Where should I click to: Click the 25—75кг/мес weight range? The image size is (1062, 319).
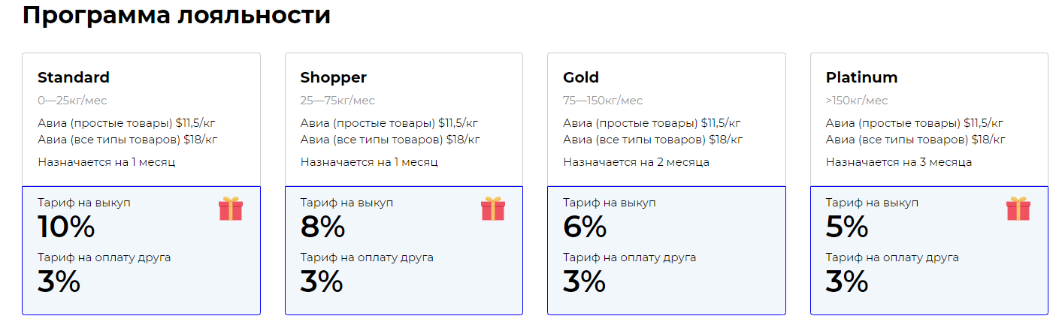(337, 101)
